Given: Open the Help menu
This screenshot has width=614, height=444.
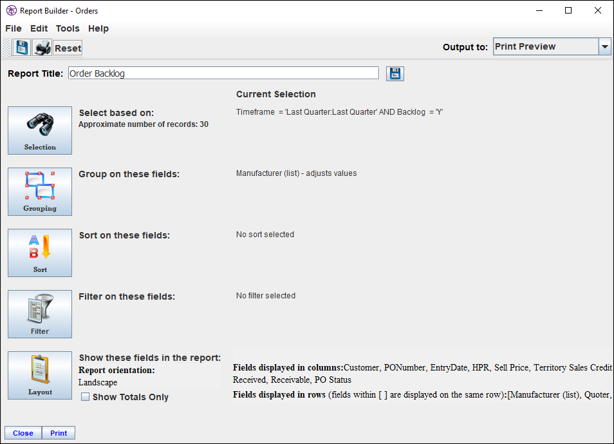Looking at the screenshot, I should tap(98, 28).
